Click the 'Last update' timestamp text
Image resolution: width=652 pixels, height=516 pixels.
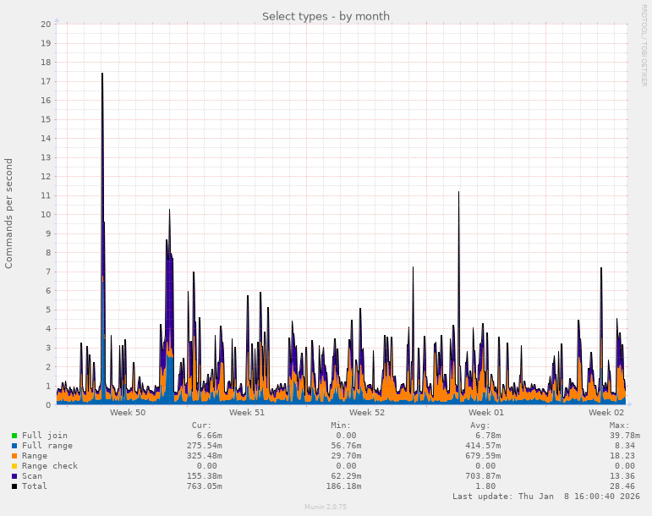(x=546, y=497)
